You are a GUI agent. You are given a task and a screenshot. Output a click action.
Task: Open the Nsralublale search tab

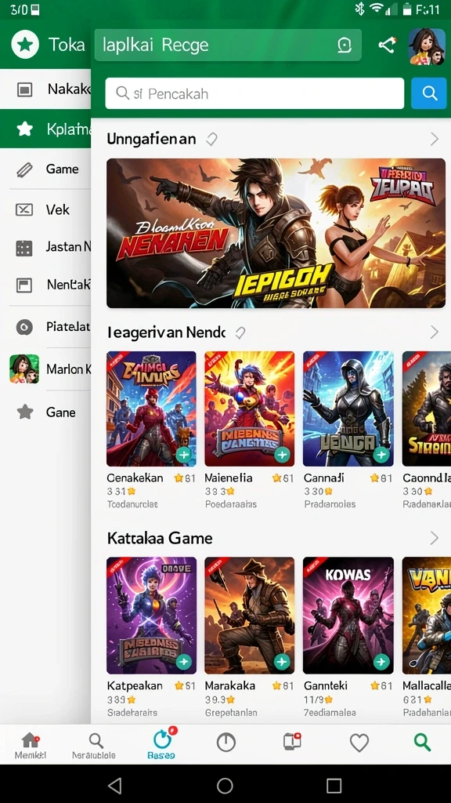[x=94, y=745]
